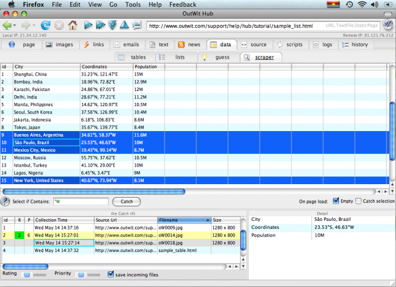Go back with the green back arrow
This screenshot has width=396, height=287.
[x=7, y=25]
